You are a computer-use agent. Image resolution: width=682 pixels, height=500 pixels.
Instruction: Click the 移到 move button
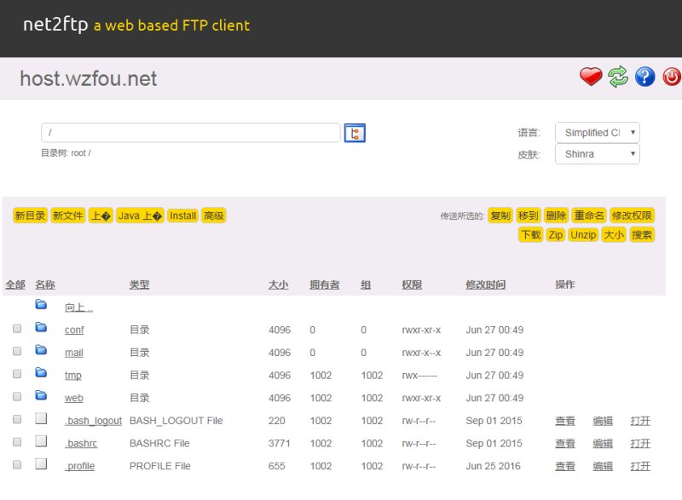pos(528,216)
